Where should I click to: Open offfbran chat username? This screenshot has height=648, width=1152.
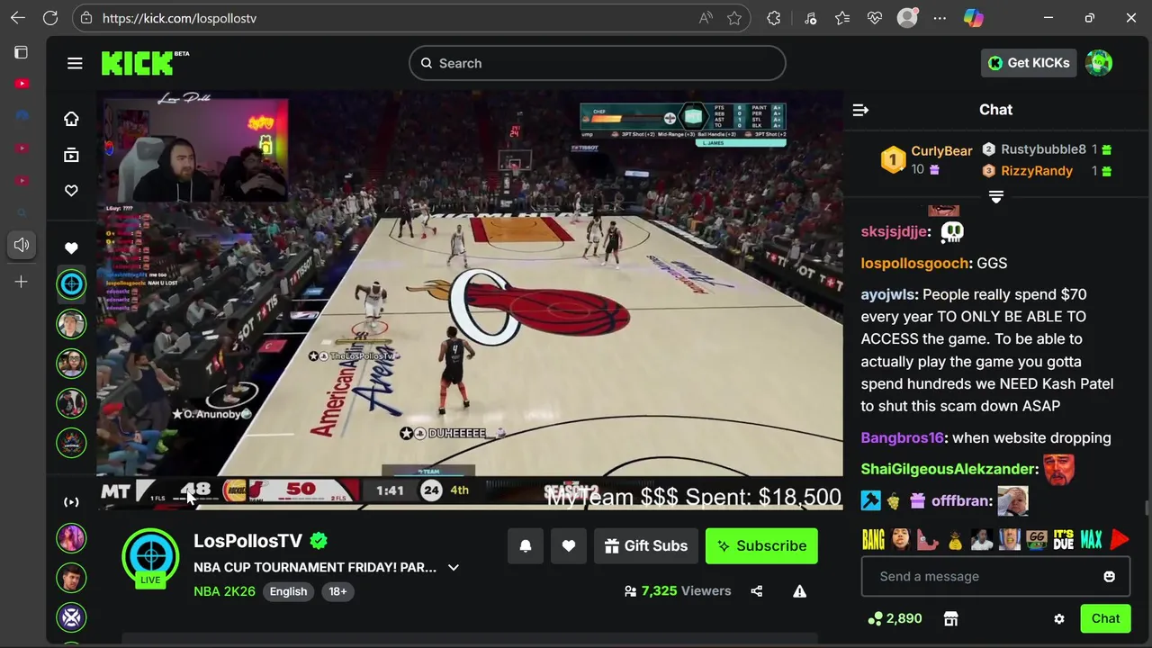tap(961, 500)
